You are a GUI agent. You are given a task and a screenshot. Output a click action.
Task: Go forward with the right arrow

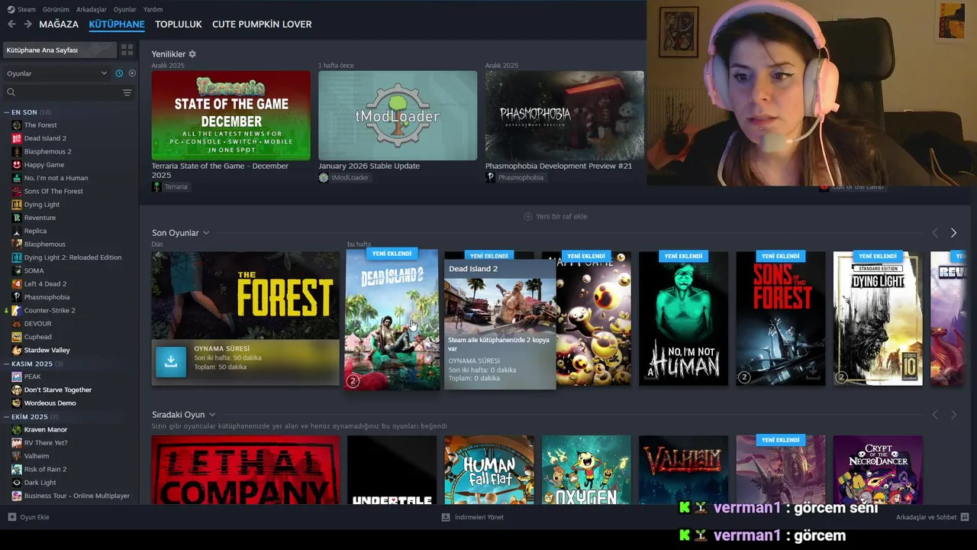(27, 24)
